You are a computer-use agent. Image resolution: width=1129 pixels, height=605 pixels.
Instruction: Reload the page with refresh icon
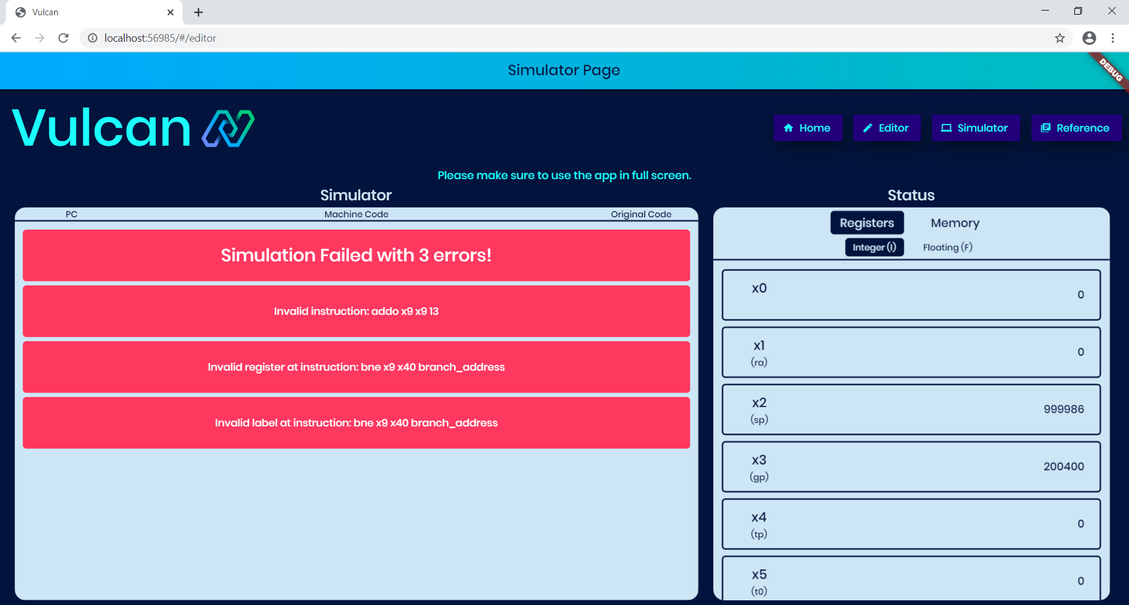click(x=64, y=38)
